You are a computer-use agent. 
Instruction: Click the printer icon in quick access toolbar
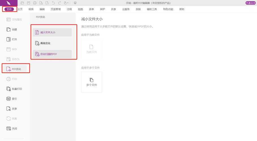pos(35,3)
